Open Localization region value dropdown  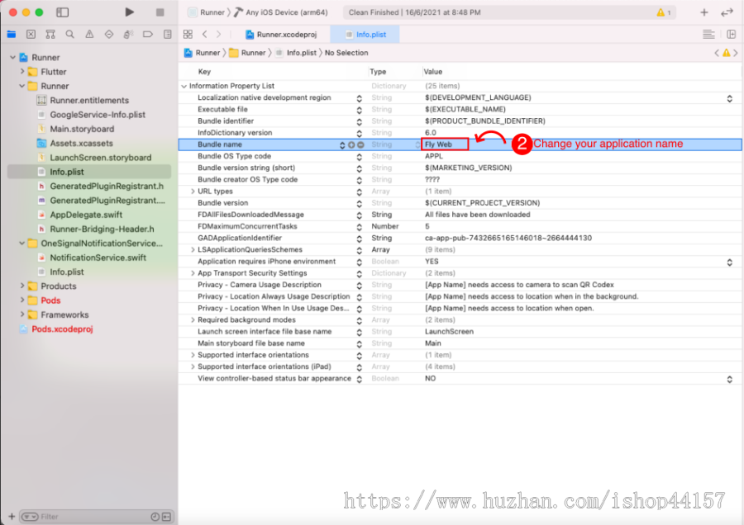click(x=729, y=98)
